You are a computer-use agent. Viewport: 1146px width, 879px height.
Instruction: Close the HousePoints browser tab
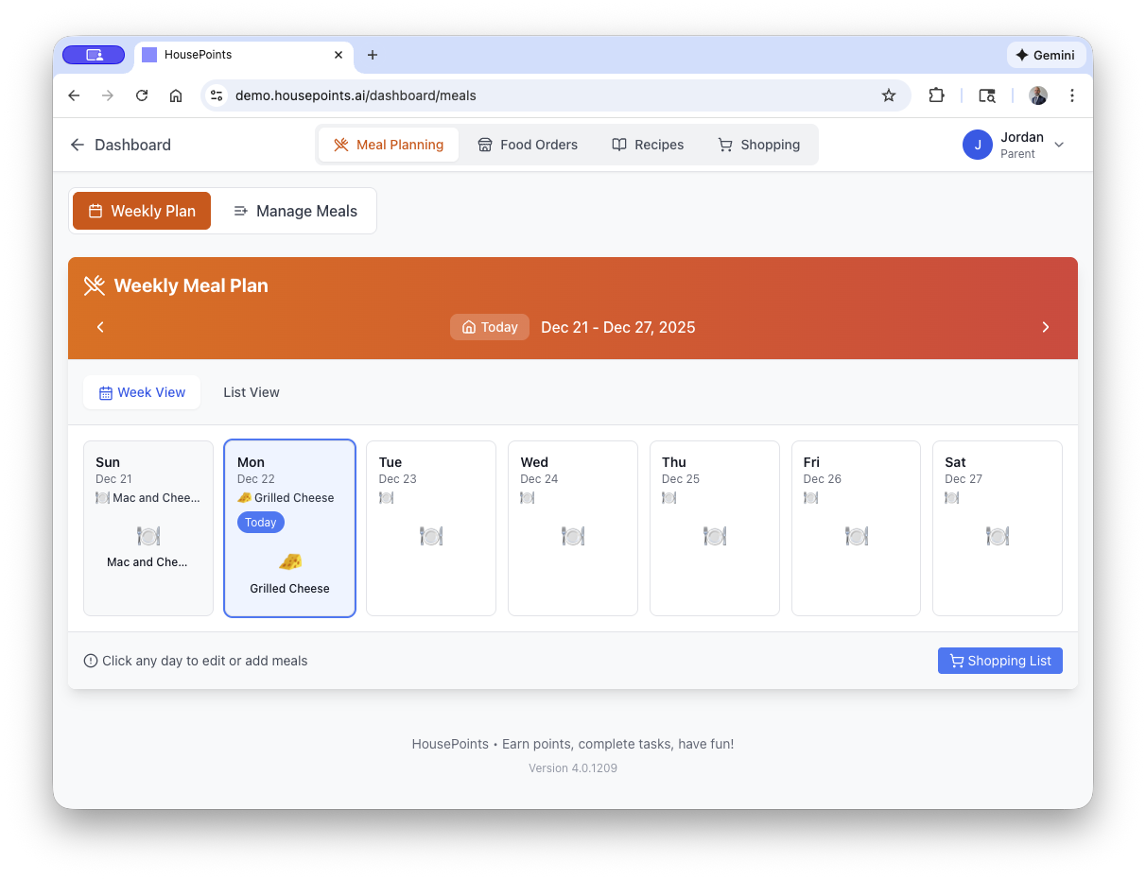click(339, 55)
